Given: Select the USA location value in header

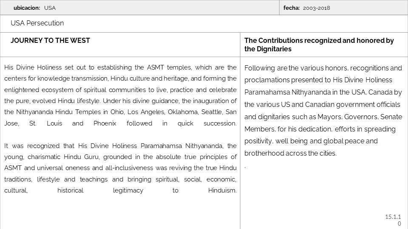Looking at the screenshot, I should 50,8.
